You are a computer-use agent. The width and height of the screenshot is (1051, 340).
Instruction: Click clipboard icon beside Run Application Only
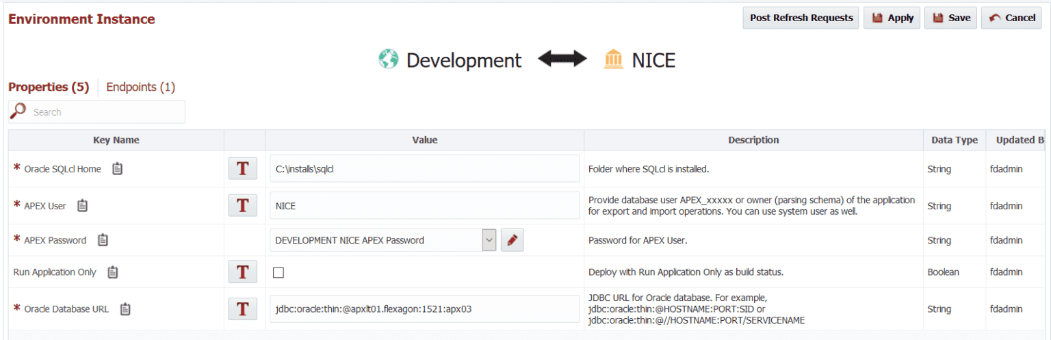pyautogui.click(x=113, y=272)
